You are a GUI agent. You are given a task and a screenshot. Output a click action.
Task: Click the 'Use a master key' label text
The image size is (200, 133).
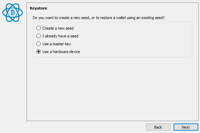(57, 44)
